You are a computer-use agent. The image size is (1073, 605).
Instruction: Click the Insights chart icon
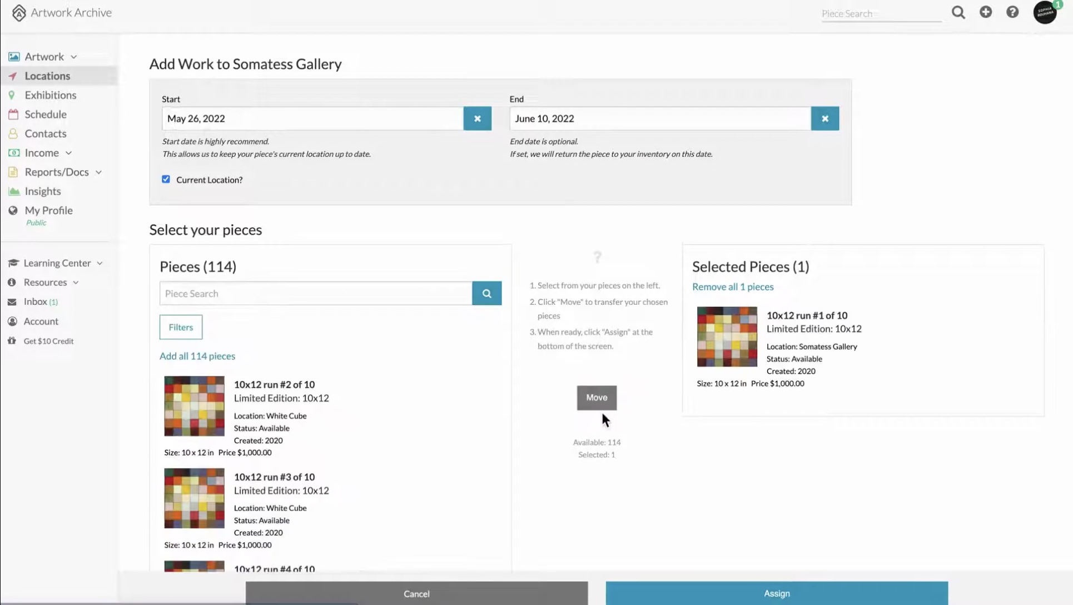(x=14, y=191)
